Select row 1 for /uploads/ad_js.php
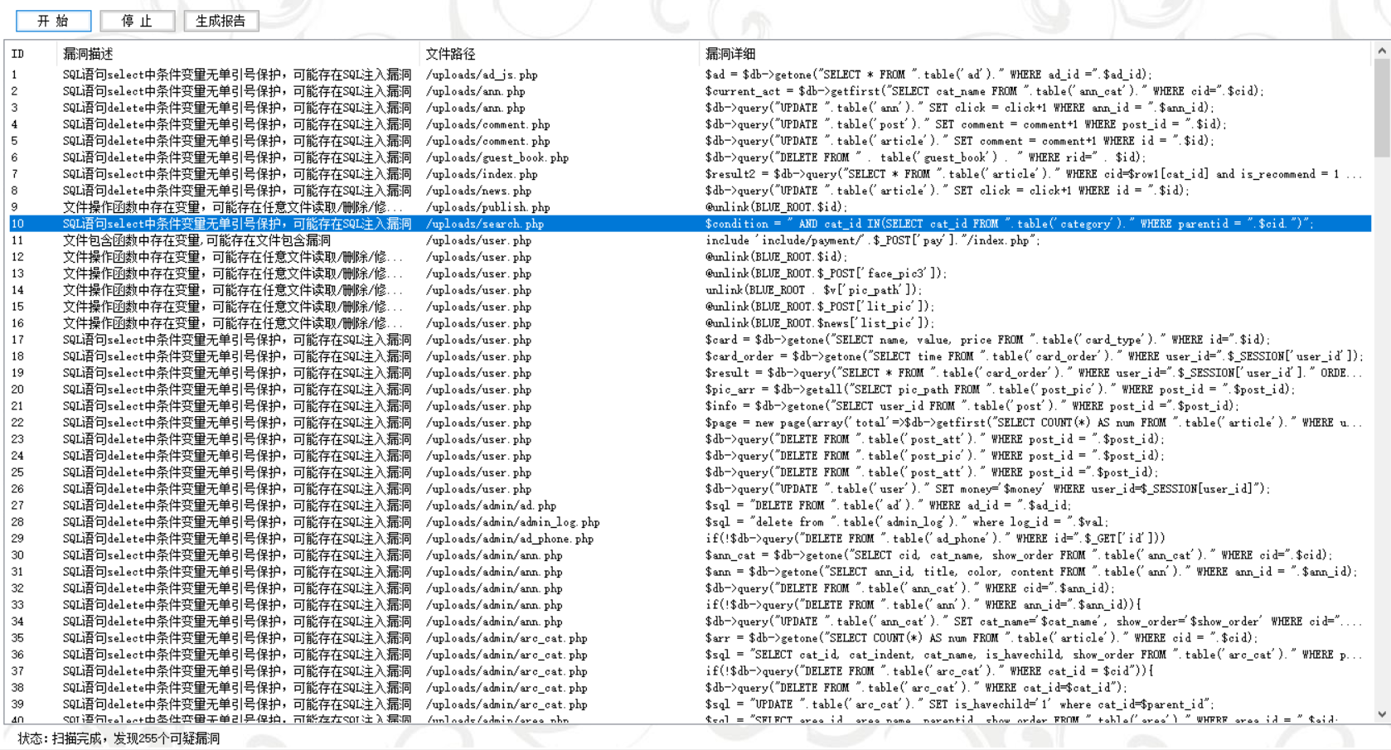 tap(482, 75)
